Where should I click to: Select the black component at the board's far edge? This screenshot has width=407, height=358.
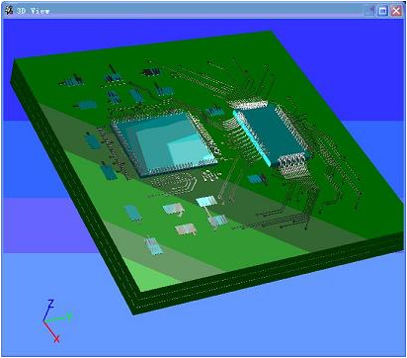tap(151, 72)
